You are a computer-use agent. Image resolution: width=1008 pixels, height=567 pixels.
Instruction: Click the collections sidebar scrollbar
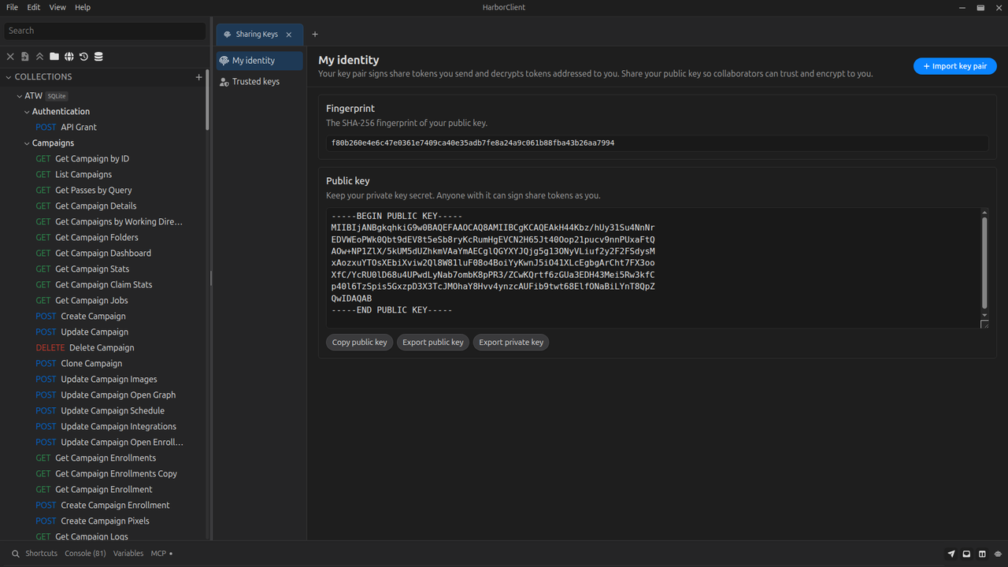pyautogui.click(x=208, y=101)
